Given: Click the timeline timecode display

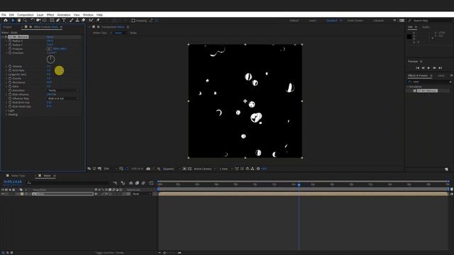Looking at the screenshot, I should [x=13, y=182].
